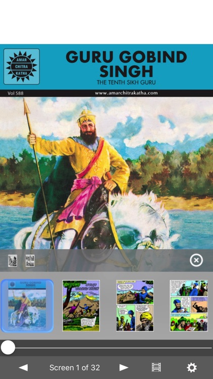Advance to next screen with right arrow
213x379 pixels.
coord(124,368)
